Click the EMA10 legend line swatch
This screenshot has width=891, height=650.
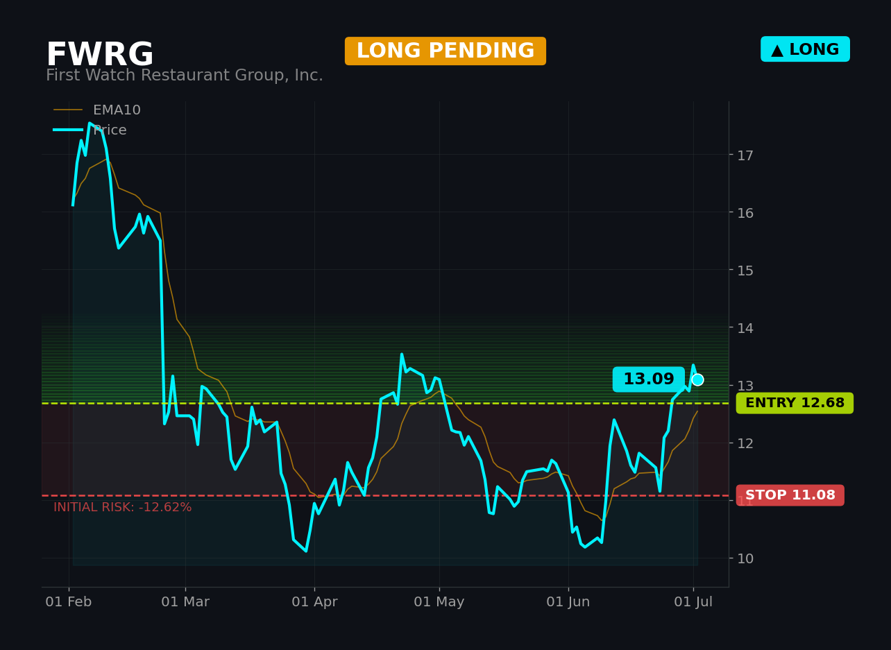tap(68, 110)
